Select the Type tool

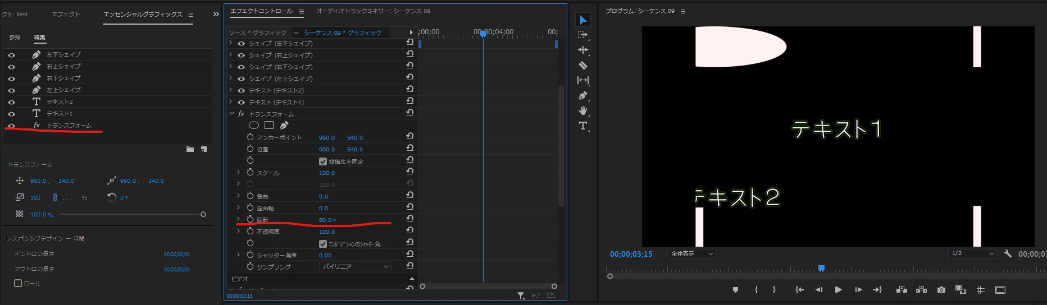coord(583,126)
